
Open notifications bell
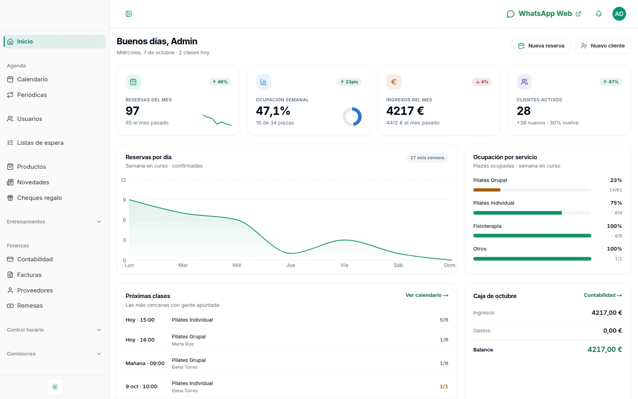coord(599,14)
